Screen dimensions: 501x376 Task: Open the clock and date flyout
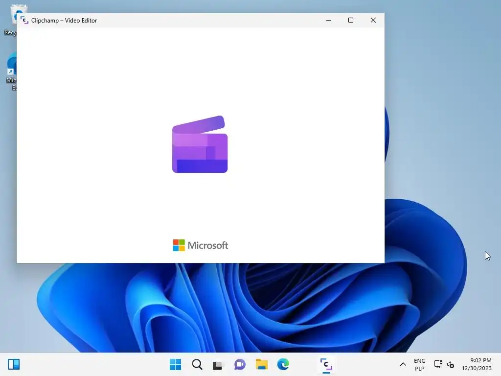(x=477, y=364)
